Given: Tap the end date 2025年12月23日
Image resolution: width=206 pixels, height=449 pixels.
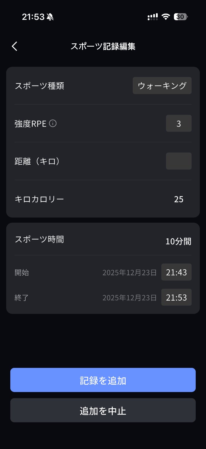Looking at the screenshot, I should click(129, 298).
